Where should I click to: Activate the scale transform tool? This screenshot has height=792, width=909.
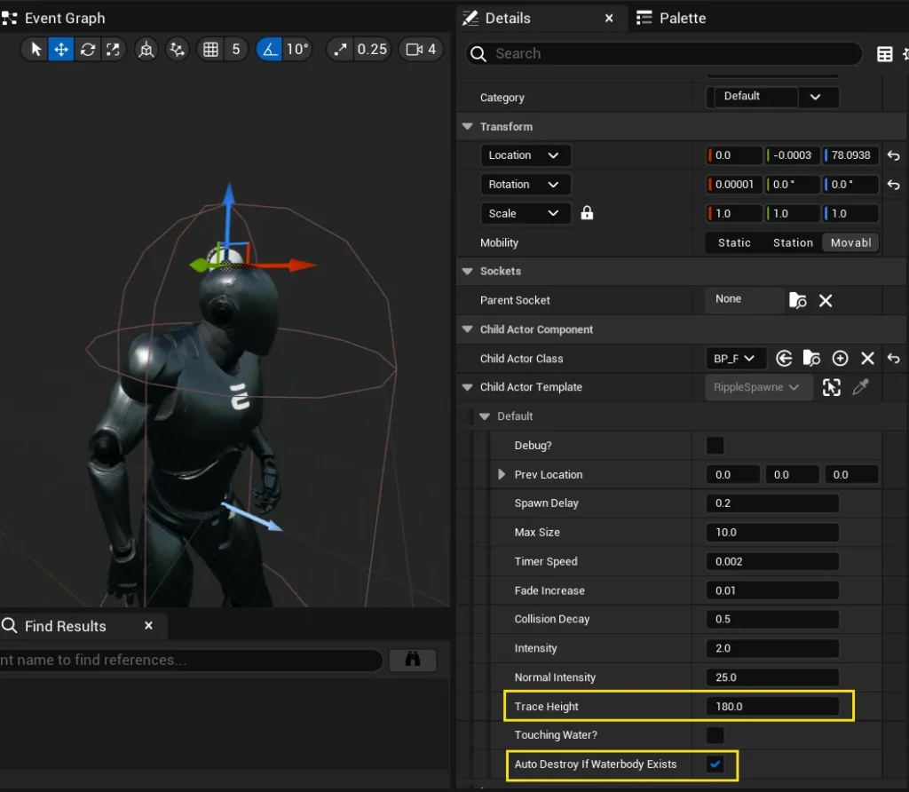113,50
